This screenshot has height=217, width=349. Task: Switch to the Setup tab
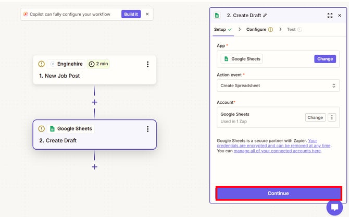(x=223, y=29)
